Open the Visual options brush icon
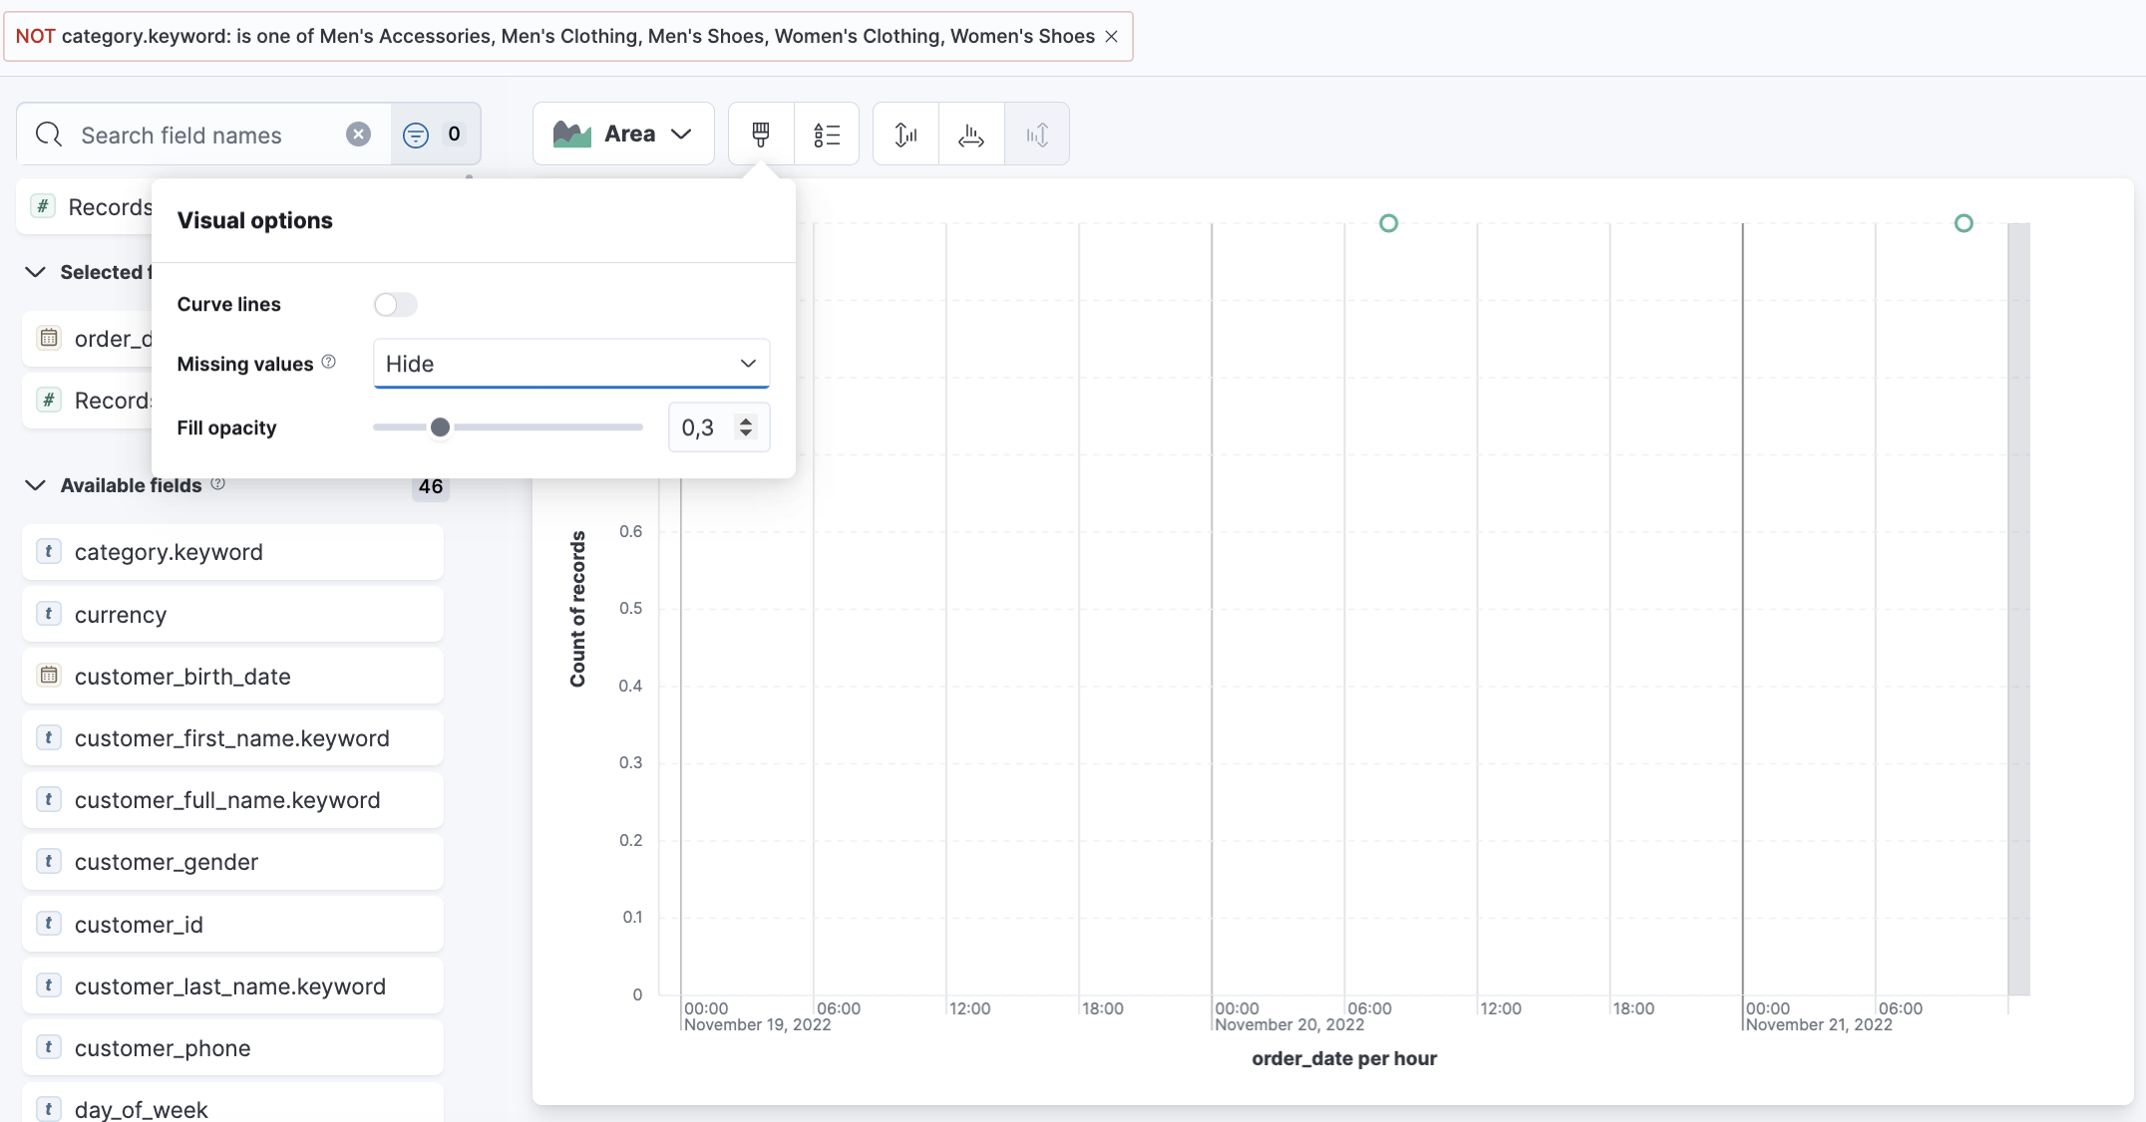This screenshot has width=2146, height=1122. (x=760, y=134)
